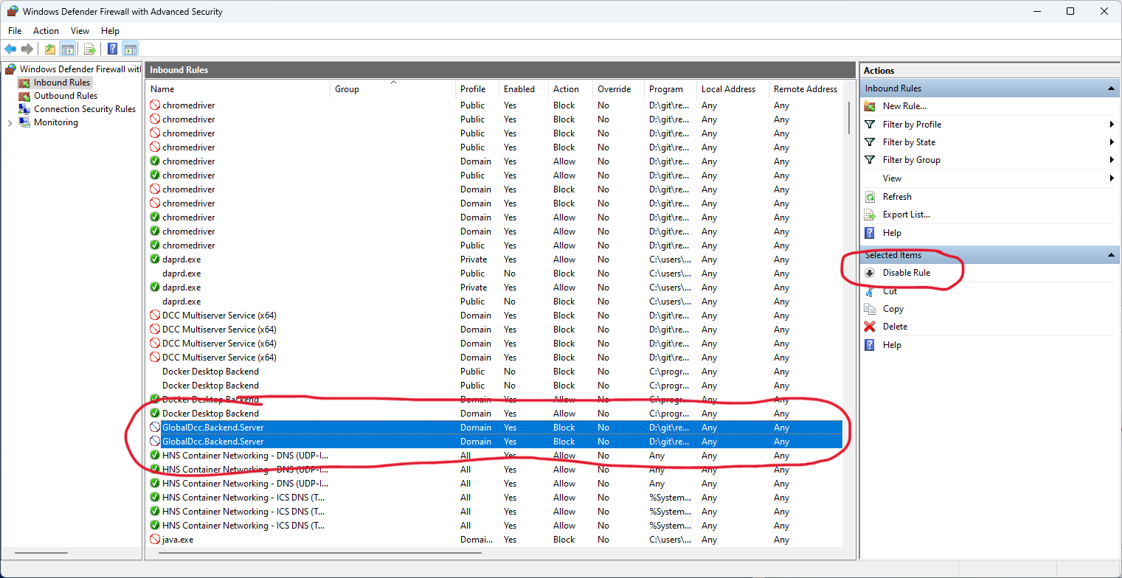Open the Help menu in menu bar
The image size is (1122, 578).
(110, 31)
